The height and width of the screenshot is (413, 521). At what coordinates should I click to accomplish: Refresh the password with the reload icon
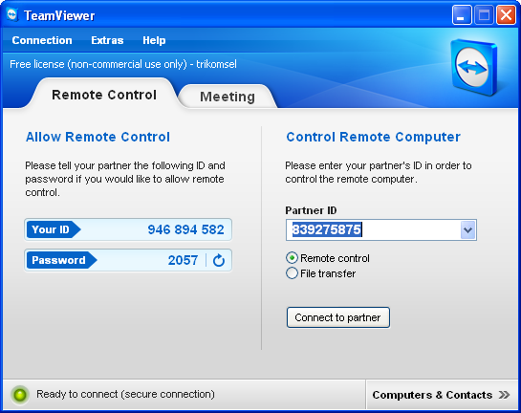(x=219, y=260)
